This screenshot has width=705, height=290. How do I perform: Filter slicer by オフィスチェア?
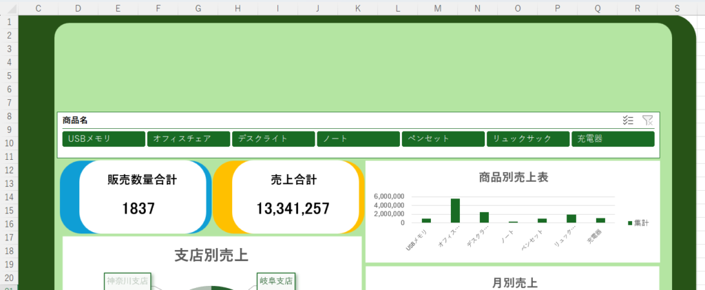[x=188, y=139]
